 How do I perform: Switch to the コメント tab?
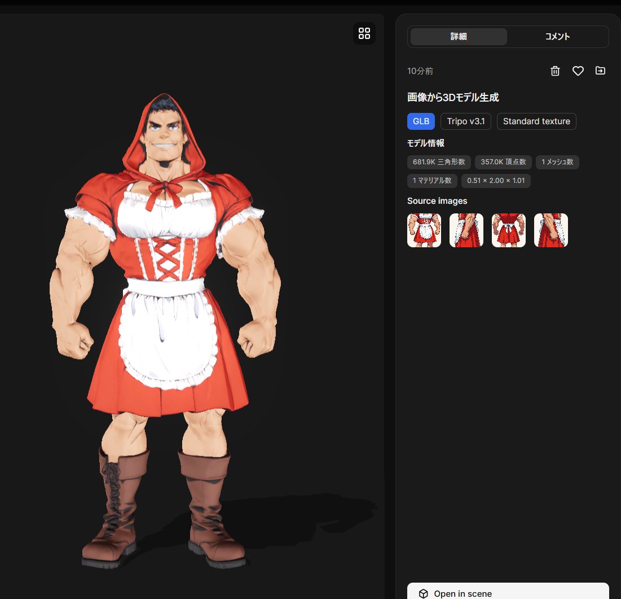(x=557, y=37)
